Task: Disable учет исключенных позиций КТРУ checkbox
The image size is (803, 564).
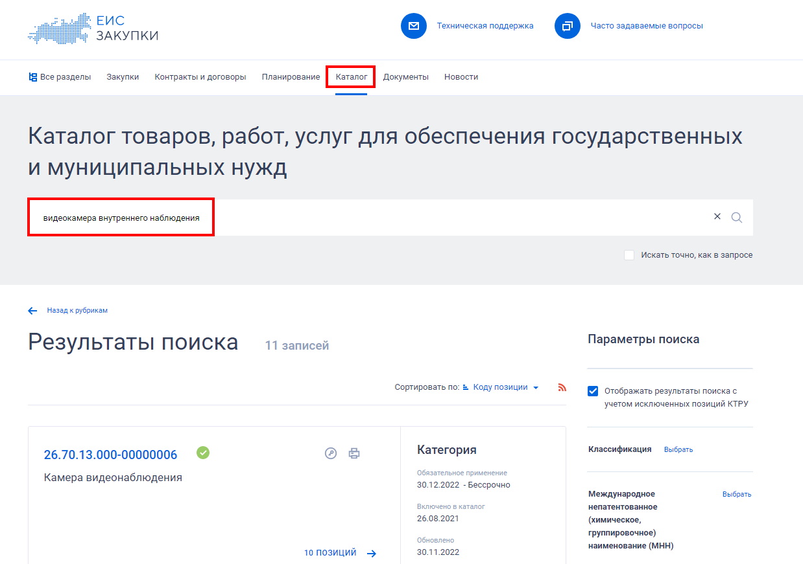Action: (x=592, y=390)
